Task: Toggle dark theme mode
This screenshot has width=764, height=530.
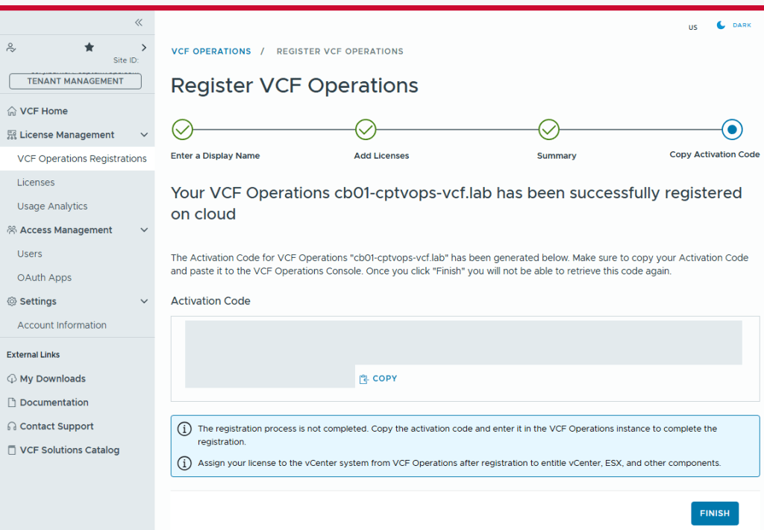Action: click(x=733, y=25)
